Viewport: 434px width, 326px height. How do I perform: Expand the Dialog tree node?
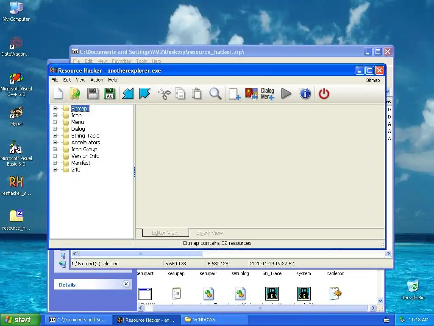(55, 129)
